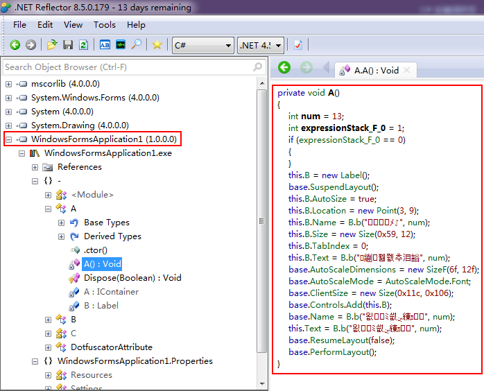Expand the <Module> node
Screen dimensions: 484x391
48,195
